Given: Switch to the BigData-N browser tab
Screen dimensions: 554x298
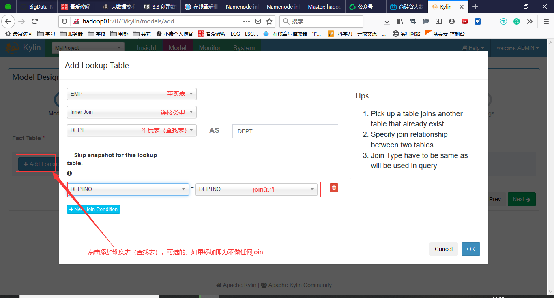Looking at the screenshot, I should 37,6.
